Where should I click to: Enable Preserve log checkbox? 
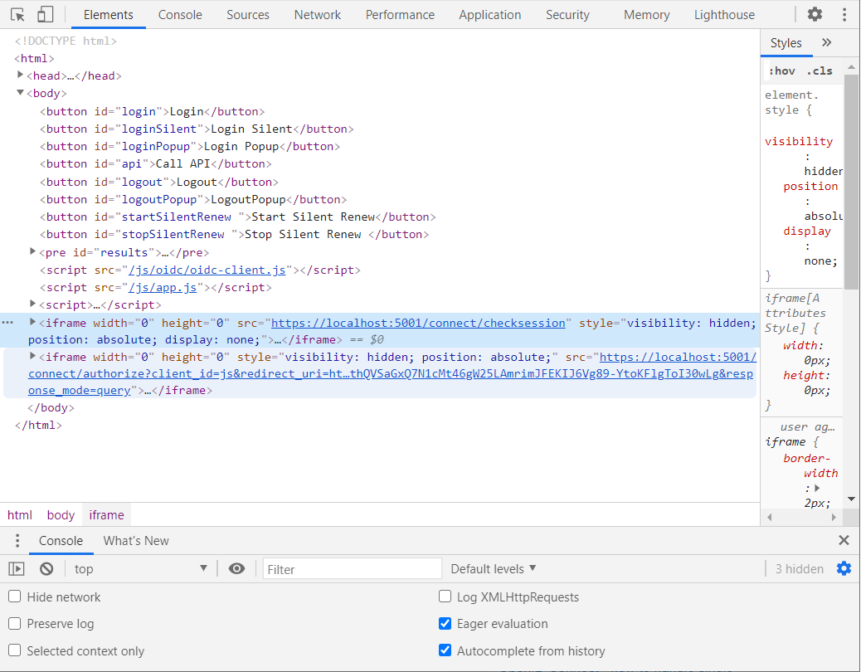click(x=15, y=624)
